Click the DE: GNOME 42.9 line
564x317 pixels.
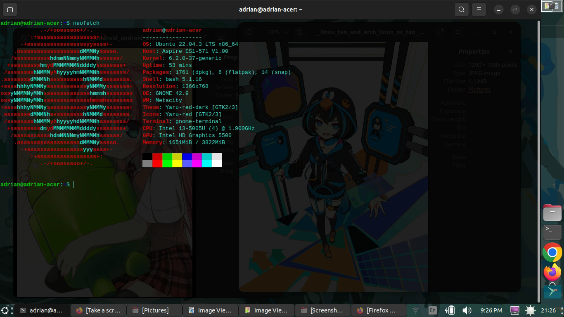pos(166,93)
